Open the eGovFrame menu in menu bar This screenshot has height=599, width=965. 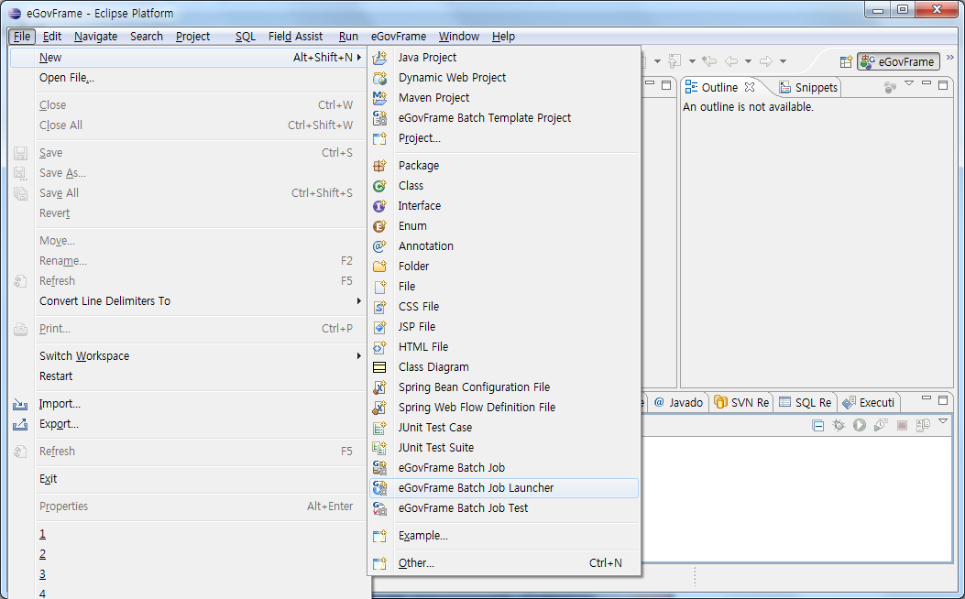pos(398,37)
